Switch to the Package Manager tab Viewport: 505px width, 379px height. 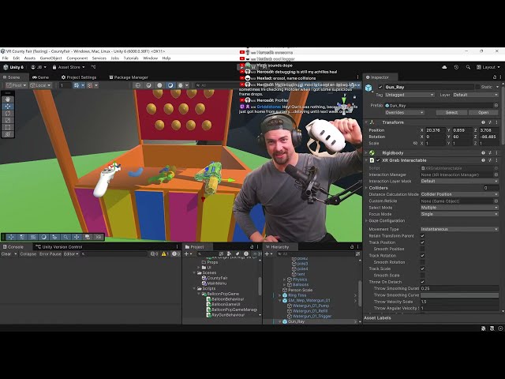click(129, 77)
